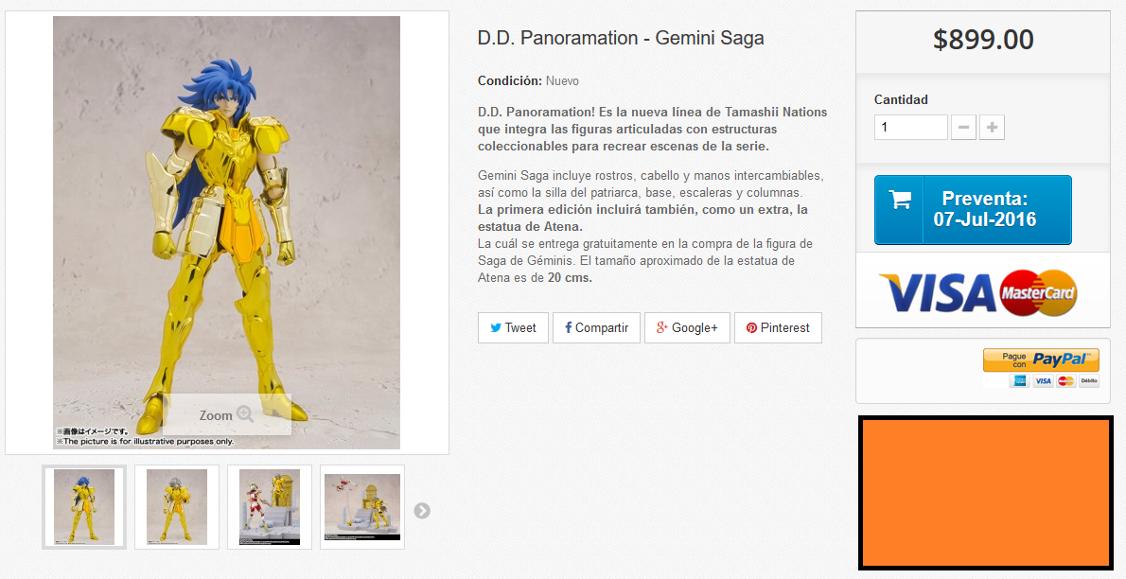The image size is (1126, 579).
Task: Click the Facebook icon on Compartir
Action: (x=568, y=327)
